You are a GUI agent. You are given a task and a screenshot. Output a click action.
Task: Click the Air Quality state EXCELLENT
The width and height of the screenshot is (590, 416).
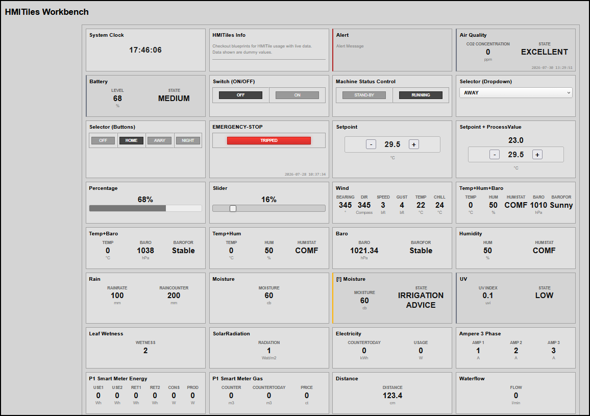pyautogui.click(x=545, y=52)
